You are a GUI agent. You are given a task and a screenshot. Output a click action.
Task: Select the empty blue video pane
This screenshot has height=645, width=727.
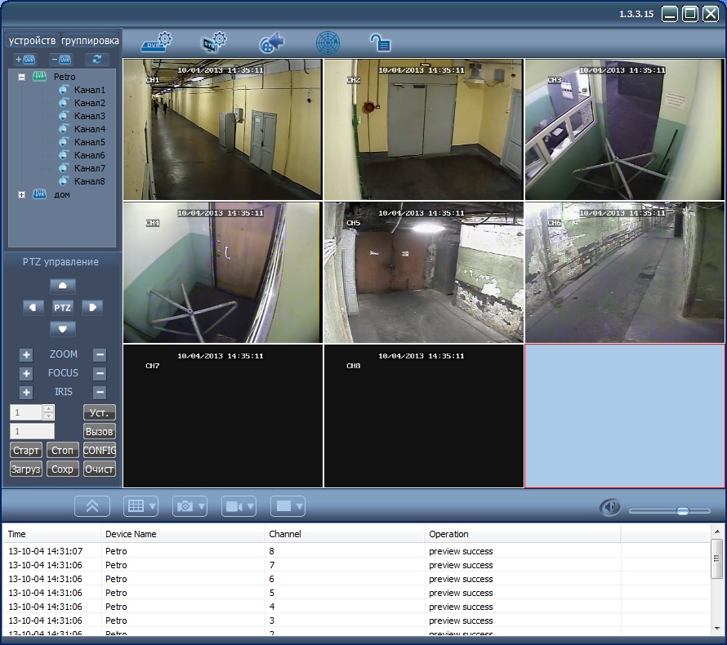tap(625, 416)
